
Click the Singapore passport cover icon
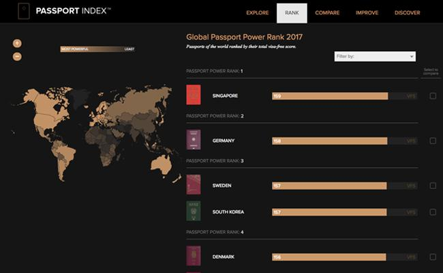pyautogui.click(x=194, y=96)
